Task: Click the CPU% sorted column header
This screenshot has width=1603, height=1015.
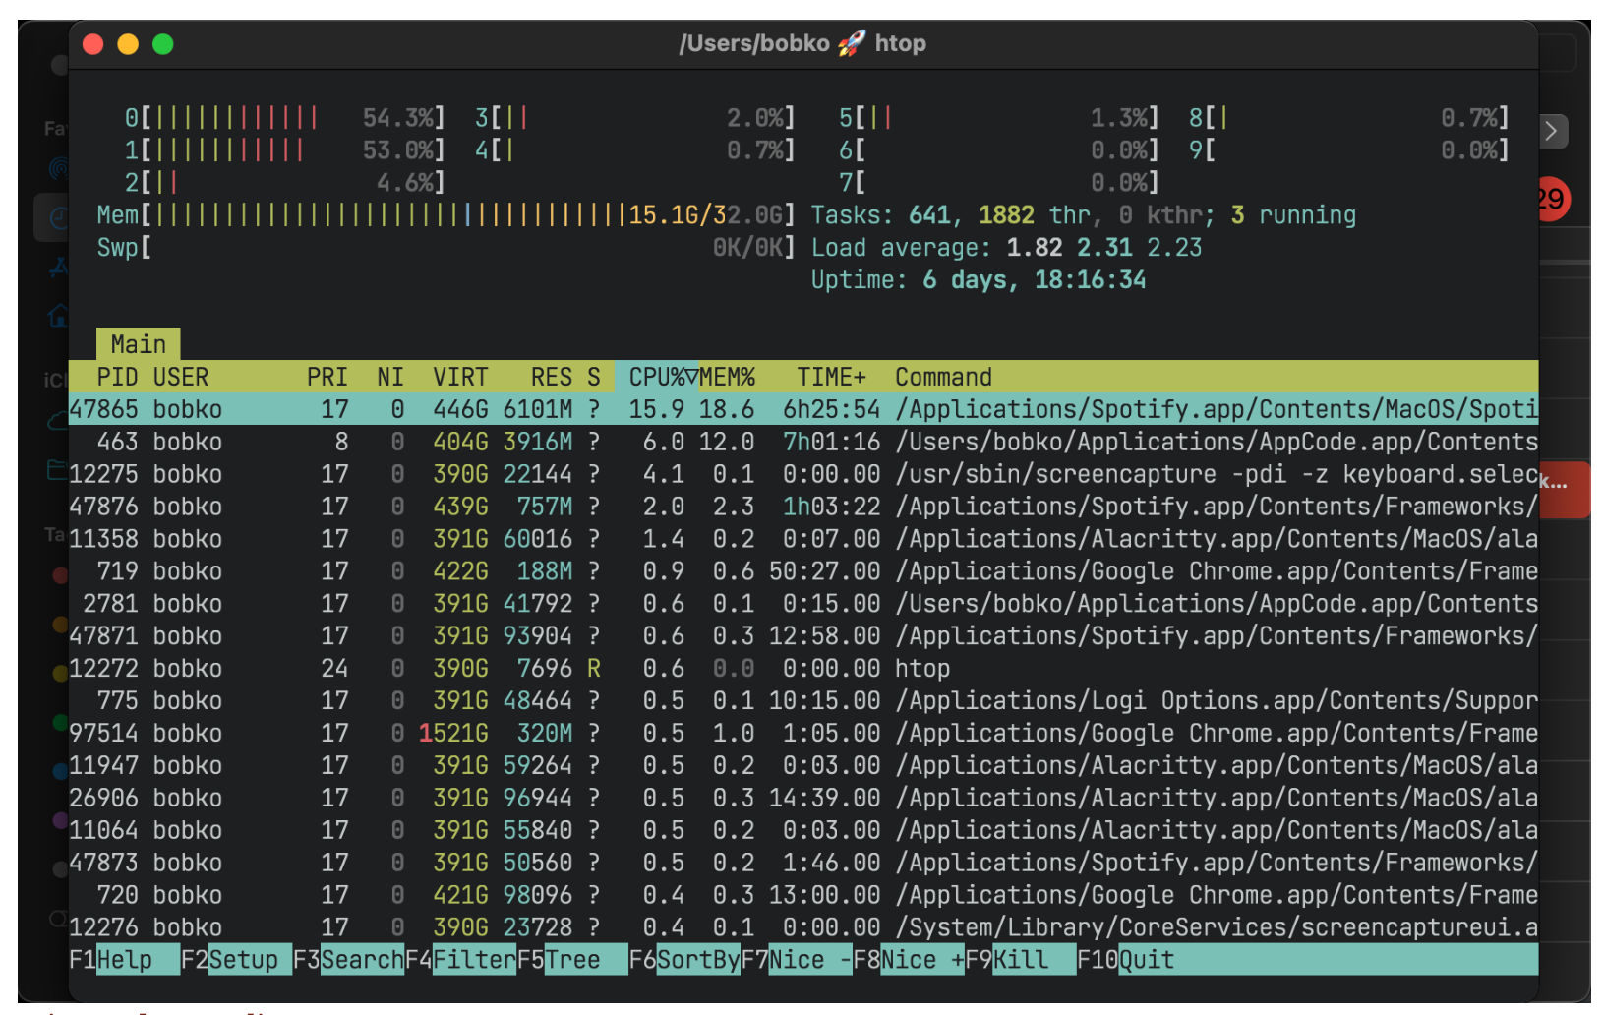Action: pos(657,378)
